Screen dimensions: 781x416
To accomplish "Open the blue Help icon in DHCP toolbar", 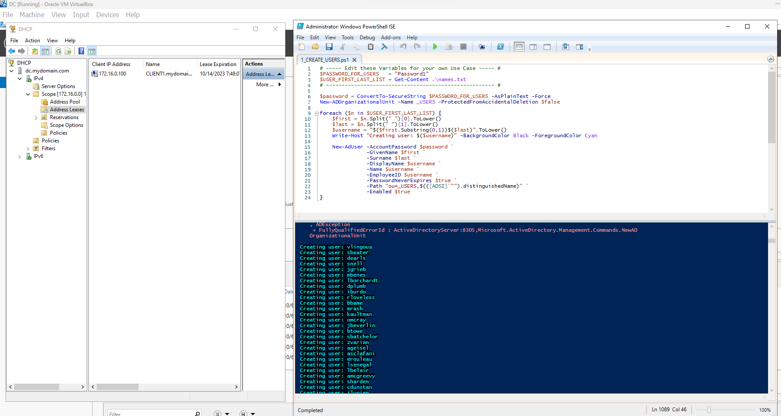I will tap(81, 51).
